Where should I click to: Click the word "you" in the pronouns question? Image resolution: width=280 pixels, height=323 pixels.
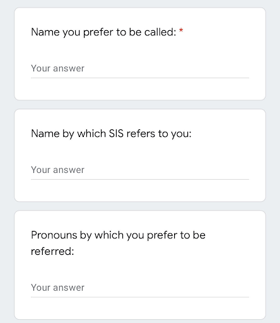tap(135, 236)
